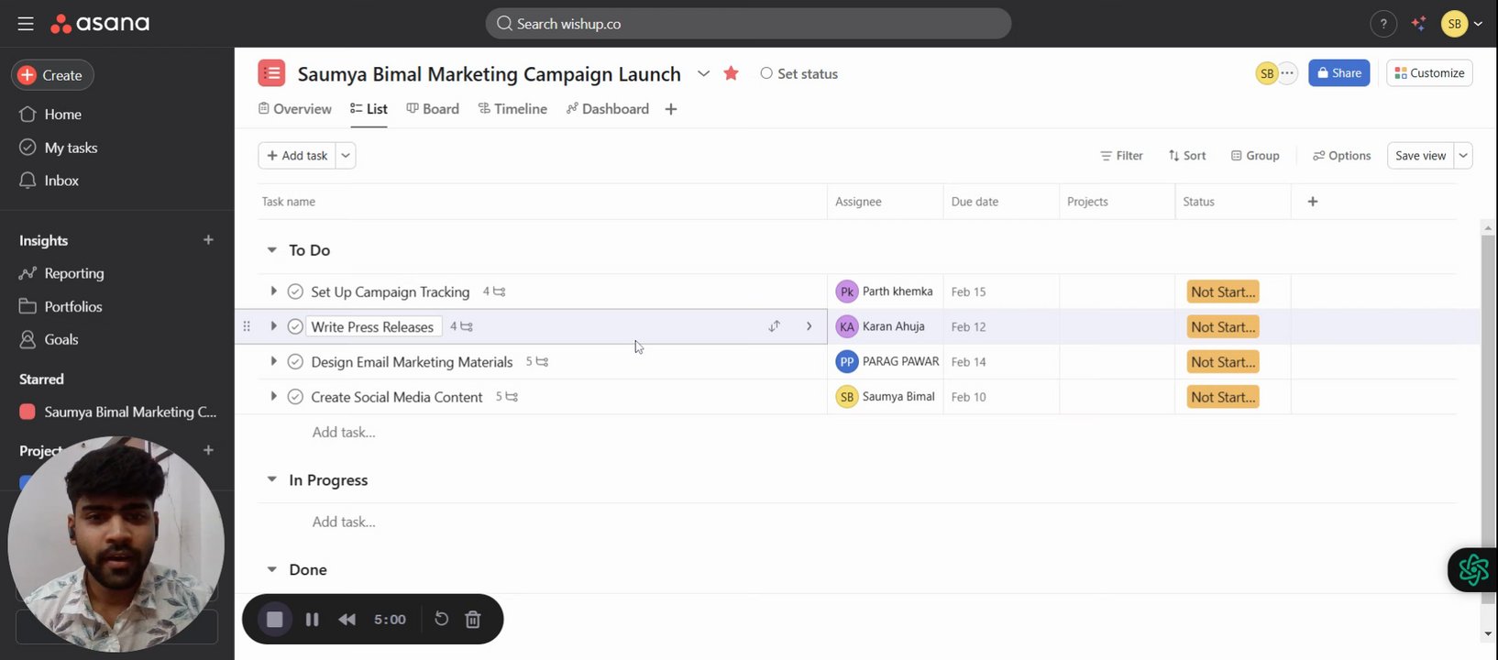
Task: Toggle the project favorite star
Action: point(731,73)
